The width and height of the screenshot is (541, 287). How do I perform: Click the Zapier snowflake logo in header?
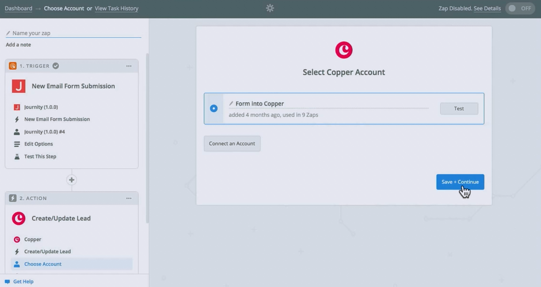coord(270,8)
